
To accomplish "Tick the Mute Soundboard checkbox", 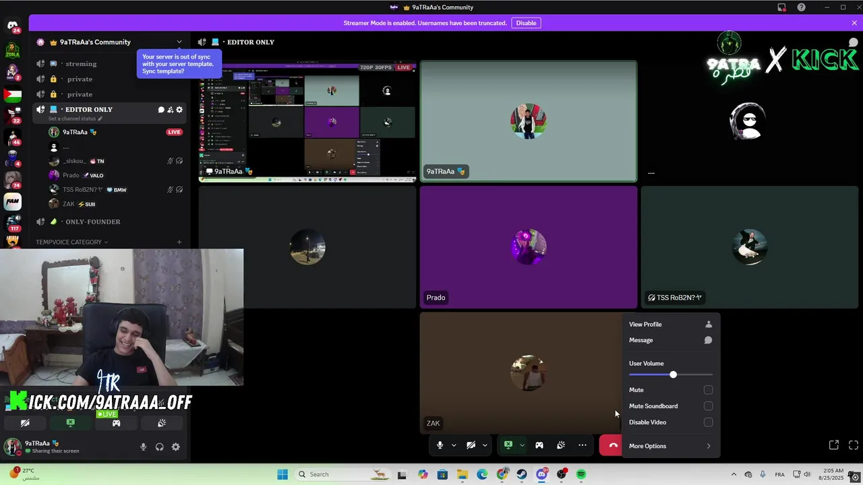I will 708,406.
